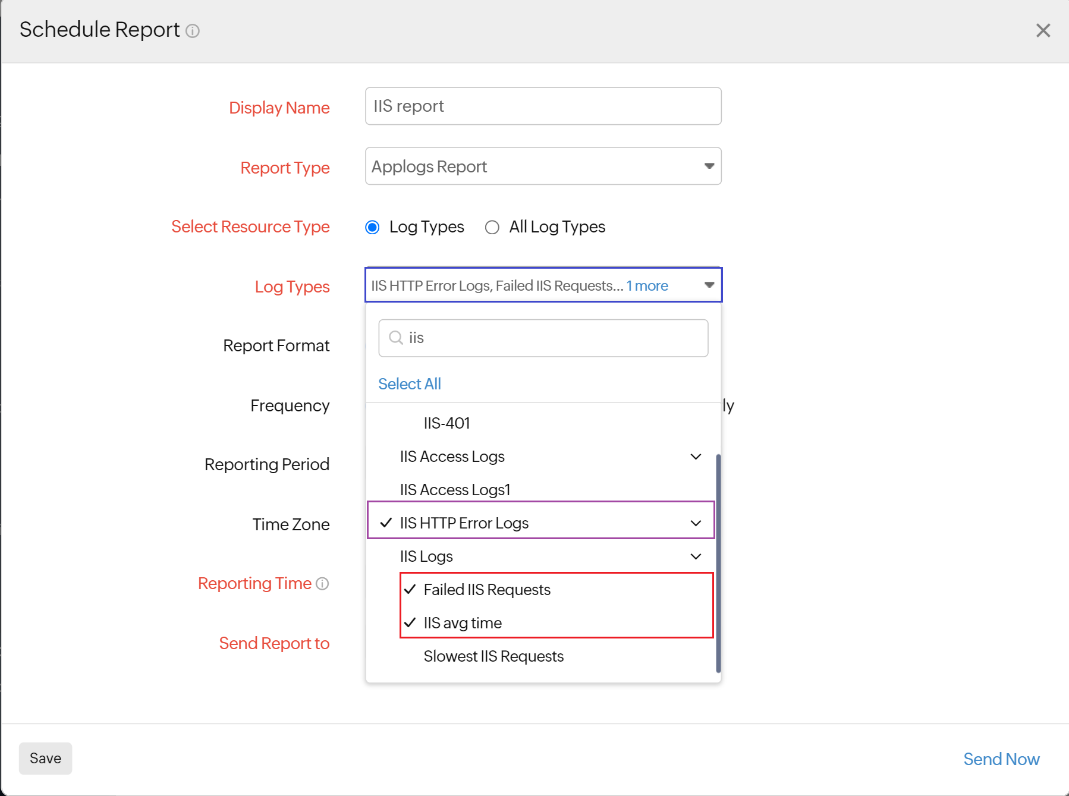Expand the "IIS Access Logs" entry
This screenshot has width=1069, height=796.
click(695, 457)
